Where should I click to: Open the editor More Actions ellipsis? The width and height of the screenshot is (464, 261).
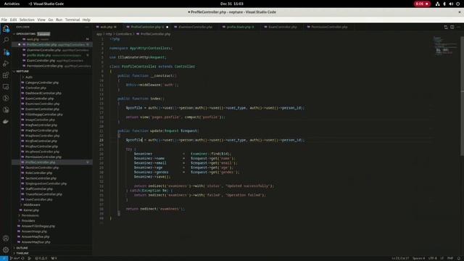[x=458, y=27]
